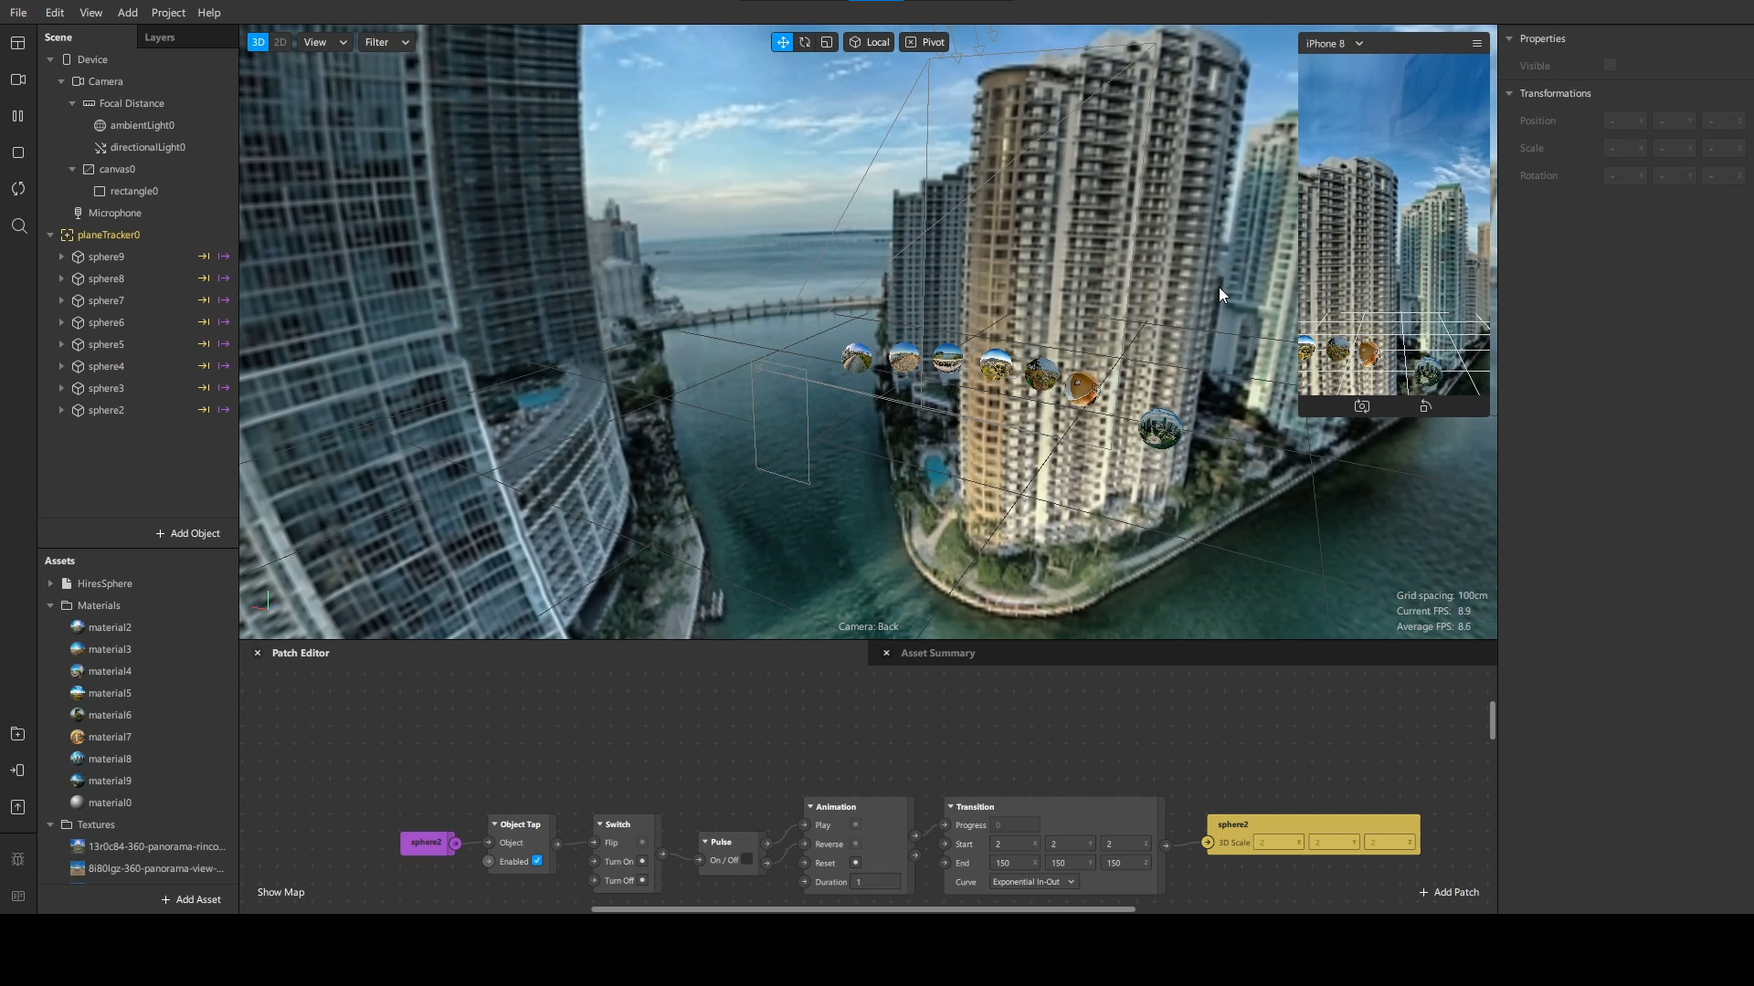This screenshot has height=986, width=1754.
Task: Toggle the Visible checkbox in Properties
Action: tap(1610, 65)
